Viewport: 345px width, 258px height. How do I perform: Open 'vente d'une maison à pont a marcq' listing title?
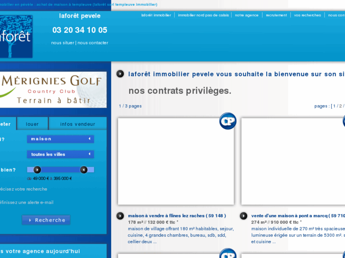tap(298, 216)
